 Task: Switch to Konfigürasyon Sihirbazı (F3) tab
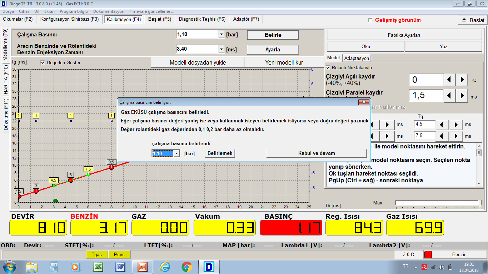click(x=70, y=19)
